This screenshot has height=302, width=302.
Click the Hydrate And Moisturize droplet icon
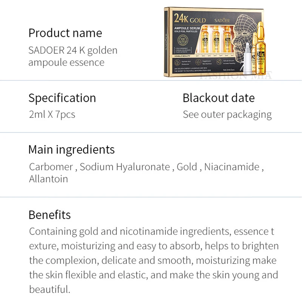pyautogui.click(x=177, y=63)
